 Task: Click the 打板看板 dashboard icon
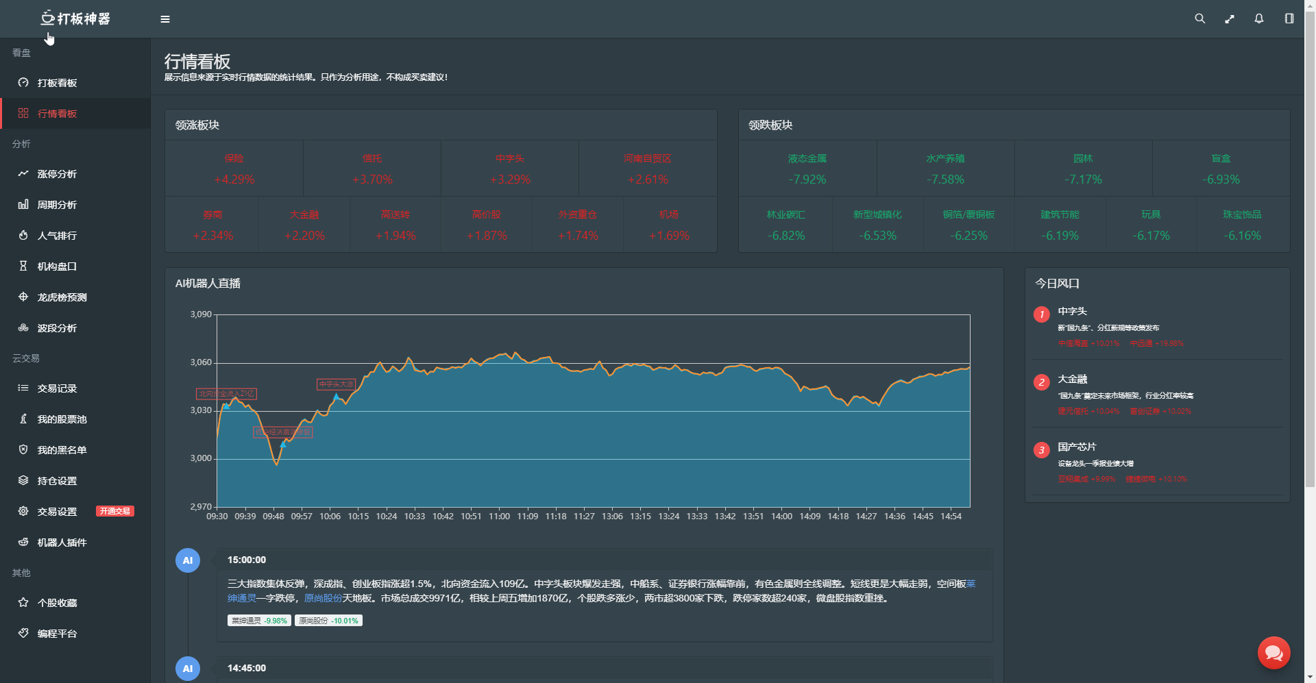(23, 83)
